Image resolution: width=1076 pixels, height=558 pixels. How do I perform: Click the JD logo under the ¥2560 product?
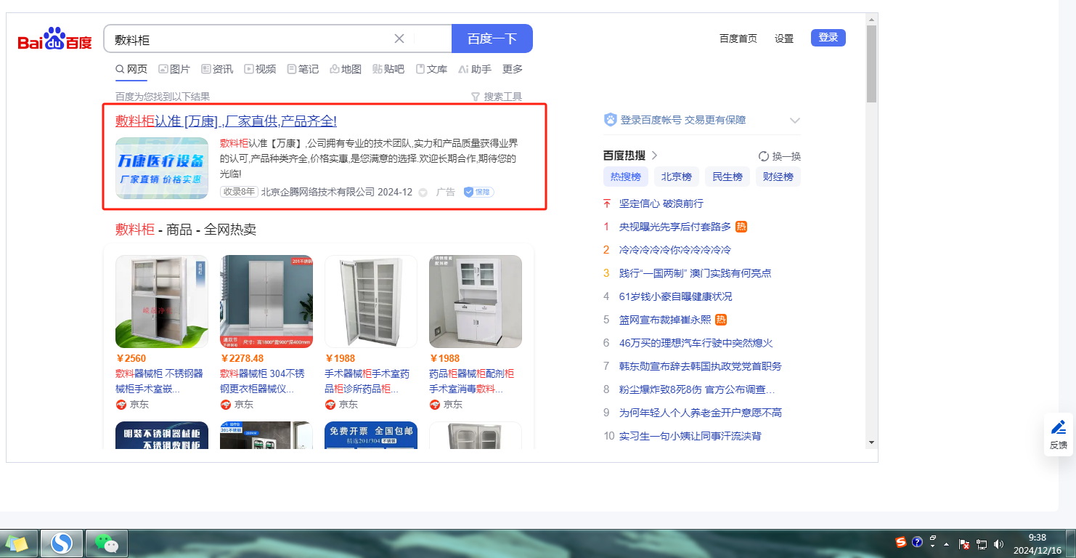tap(121, 404)
